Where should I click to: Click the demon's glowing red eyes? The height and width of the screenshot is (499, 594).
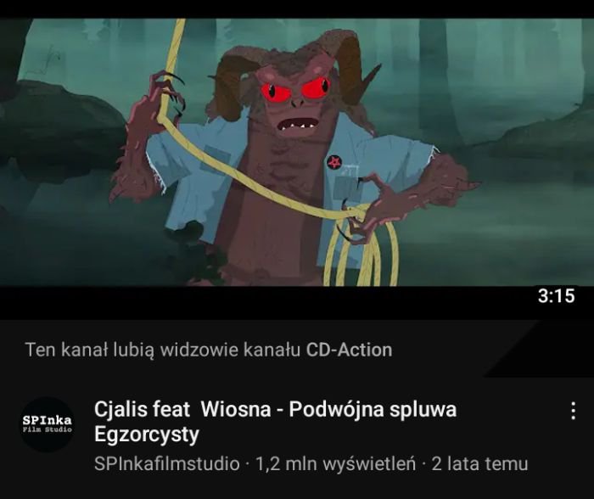(294, 90)
